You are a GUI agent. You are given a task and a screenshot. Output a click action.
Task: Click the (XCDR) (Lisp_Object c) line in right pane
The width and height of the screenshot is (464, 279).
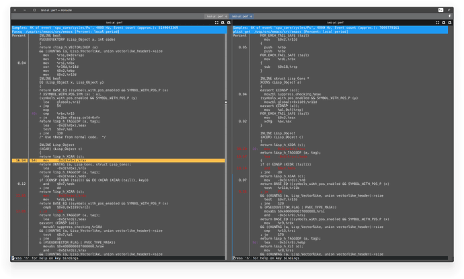click(x=281, y=137)
